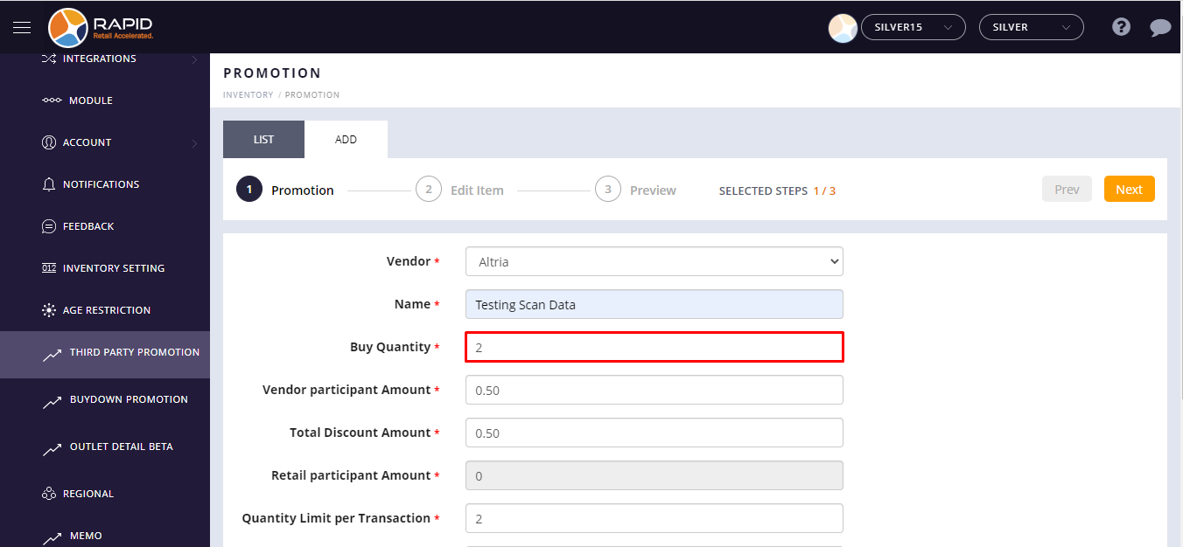Click the Prev button
This screenshot has width=1183, height=547.
[x=1067, y=189]
